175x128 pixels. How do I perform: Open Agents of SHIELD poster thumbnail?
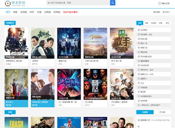click(16, 43)
